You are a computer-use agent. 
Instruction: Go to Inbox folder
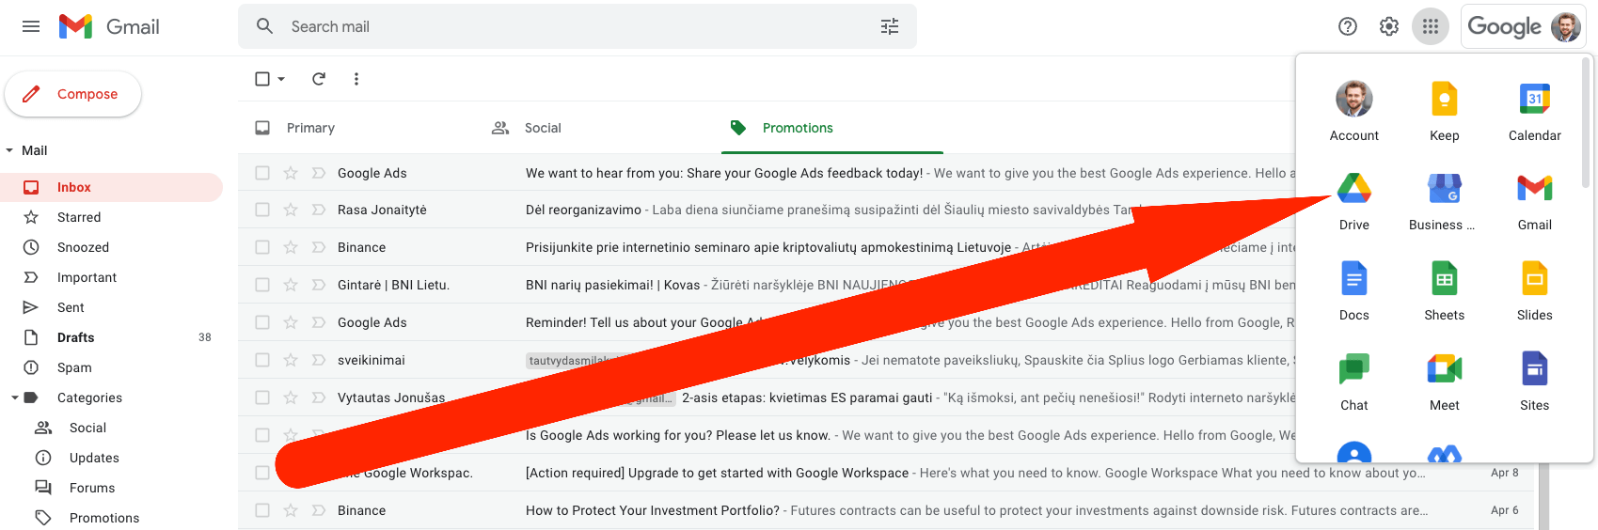coord(111,187)
